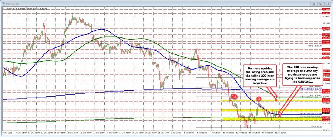Click the red price label 1.26198
The image size is (333, 137).
(x=327, y=90)
